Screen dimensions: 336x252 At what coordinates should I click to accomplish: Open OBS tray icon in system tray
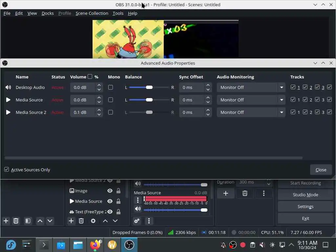[x=233, y=245]
